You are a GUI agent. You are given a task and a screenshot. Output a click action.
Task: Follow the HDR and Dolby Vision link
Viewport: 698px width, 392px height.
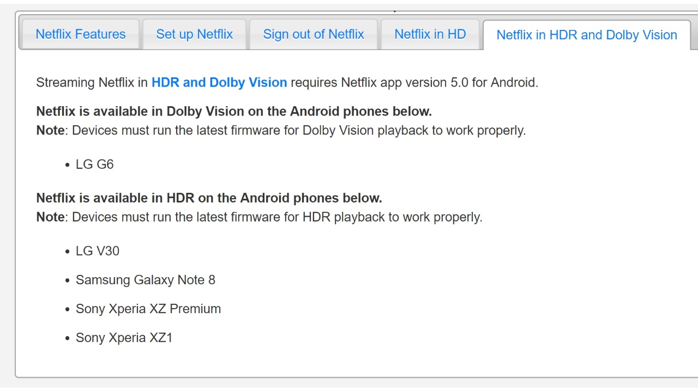click(x=219, y=83)
